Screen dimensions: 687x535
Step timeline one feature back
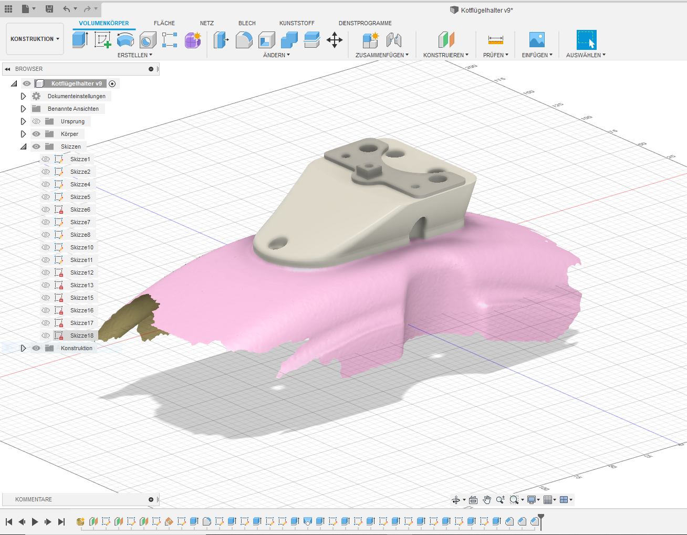pyautogui.click(x=22, y=522)
